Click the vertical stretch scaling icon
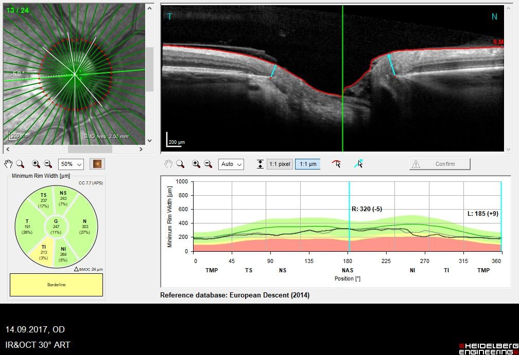 tap(260, 164)
